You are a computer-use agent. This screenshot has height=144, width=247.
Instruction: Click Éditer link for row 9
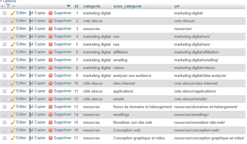pos(21,75)
